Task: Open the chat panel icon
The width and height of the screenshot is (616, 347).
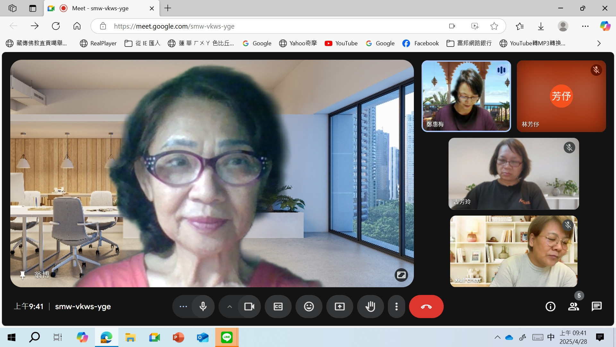Action: [596, 307]
